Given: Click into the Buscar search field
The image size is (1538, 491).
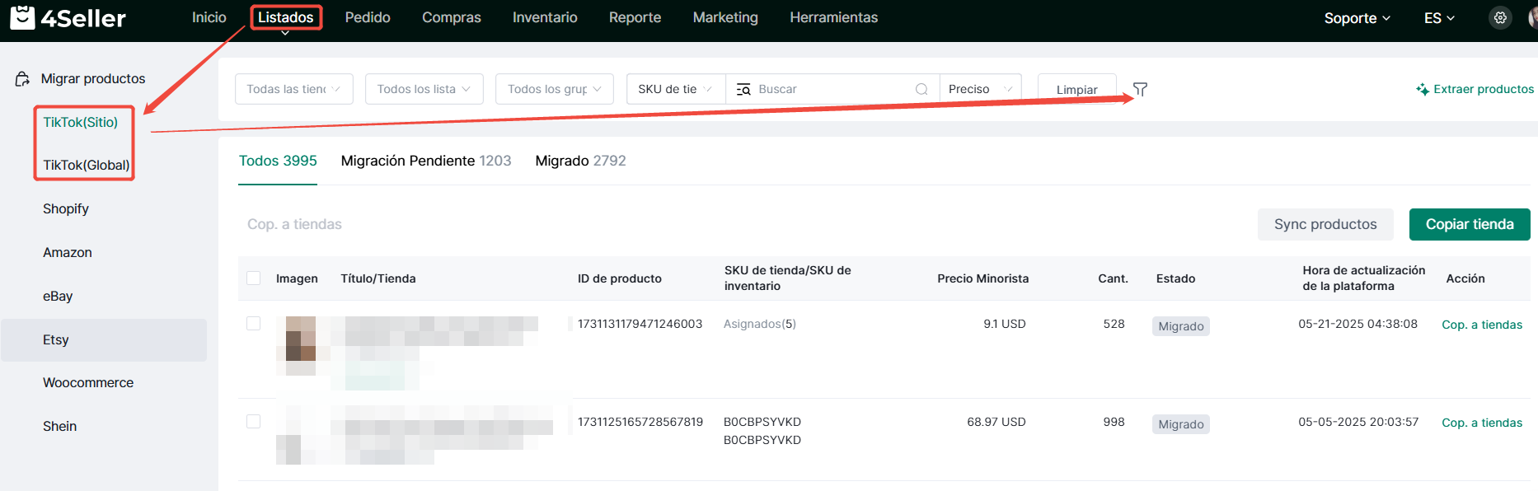Looking at the screenshot, I should [832, 89].
